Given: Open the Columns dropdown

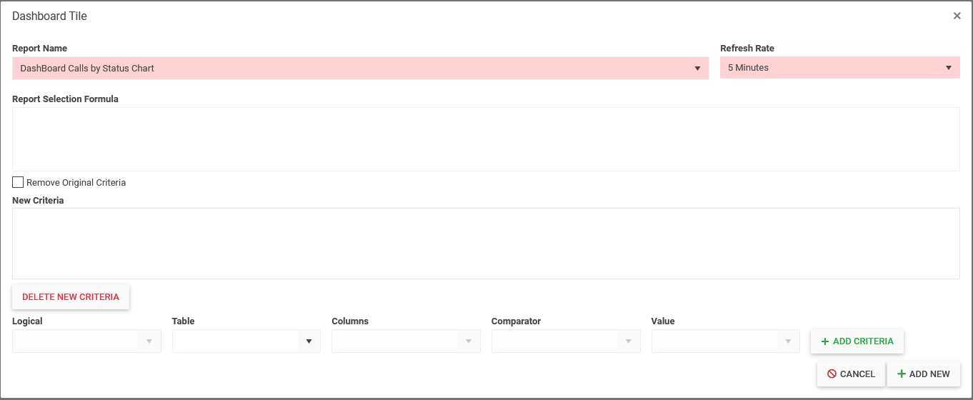Looking at the screenshot, I should 469,341.
